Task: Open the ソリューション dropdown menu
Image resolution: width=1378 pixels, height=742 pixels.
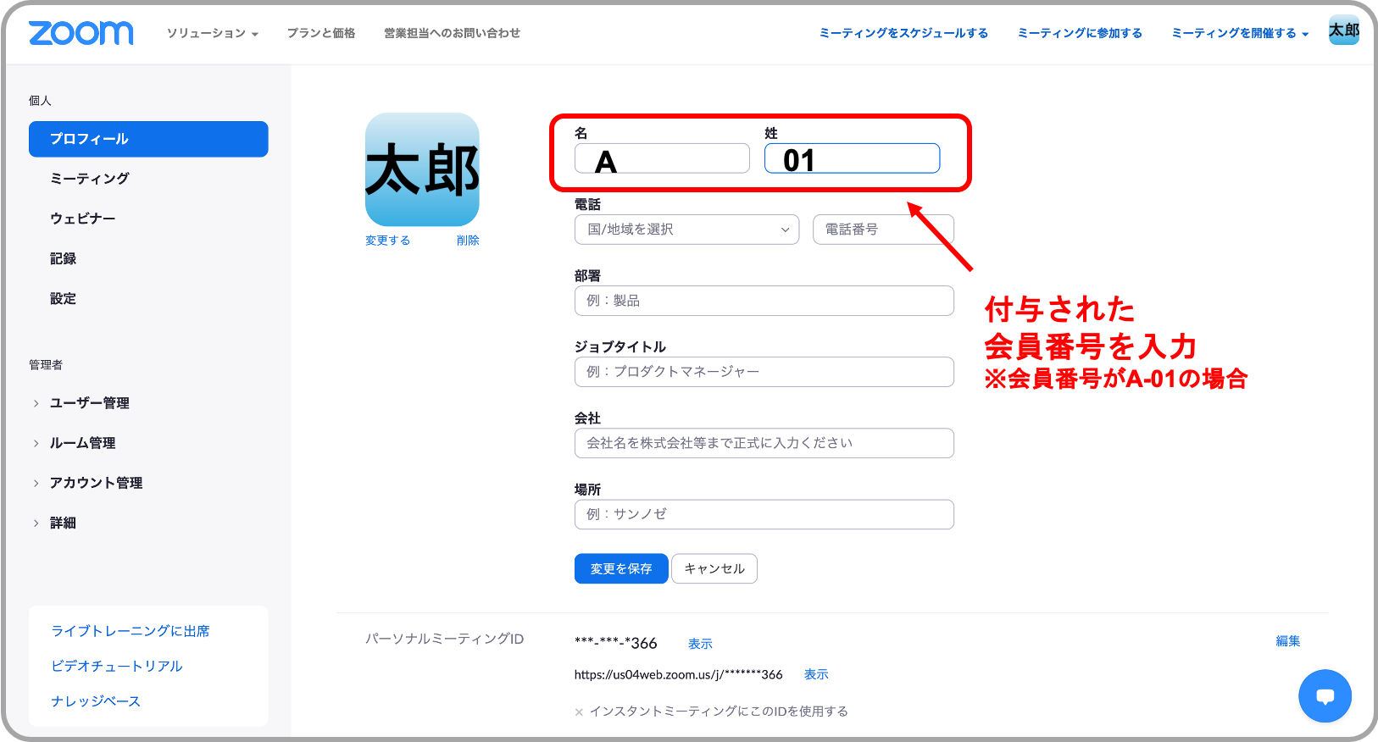Action: point(212,33)
